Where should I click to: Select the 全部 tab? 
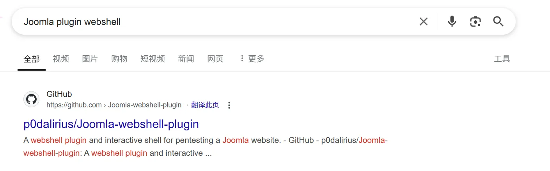(32, 59)
